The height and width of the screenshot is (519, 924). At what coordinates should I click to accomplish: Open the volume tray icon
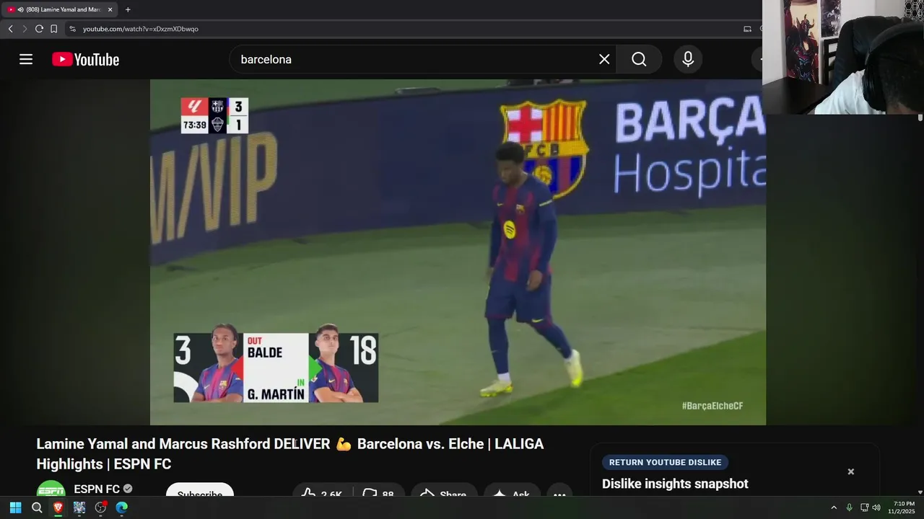[x=876, y=507]
